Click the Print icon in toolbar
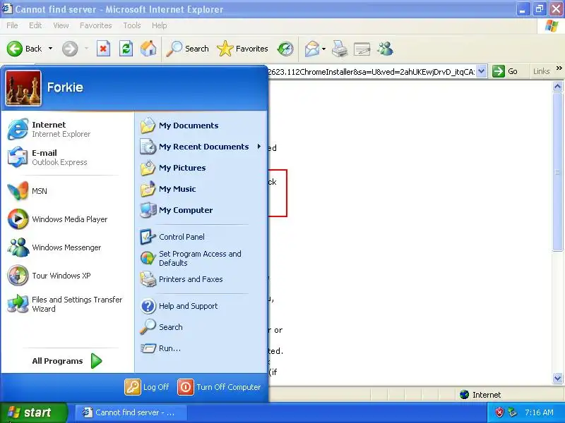Image resolution: width=565 pixels, height=423 pixels. pyautogui.click(x=340, y=49)
